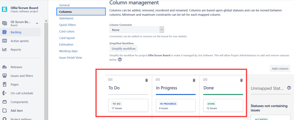Screen dimensions: 294x120
Task: Open Active sprints in sidebar
Action: [20, 41]
